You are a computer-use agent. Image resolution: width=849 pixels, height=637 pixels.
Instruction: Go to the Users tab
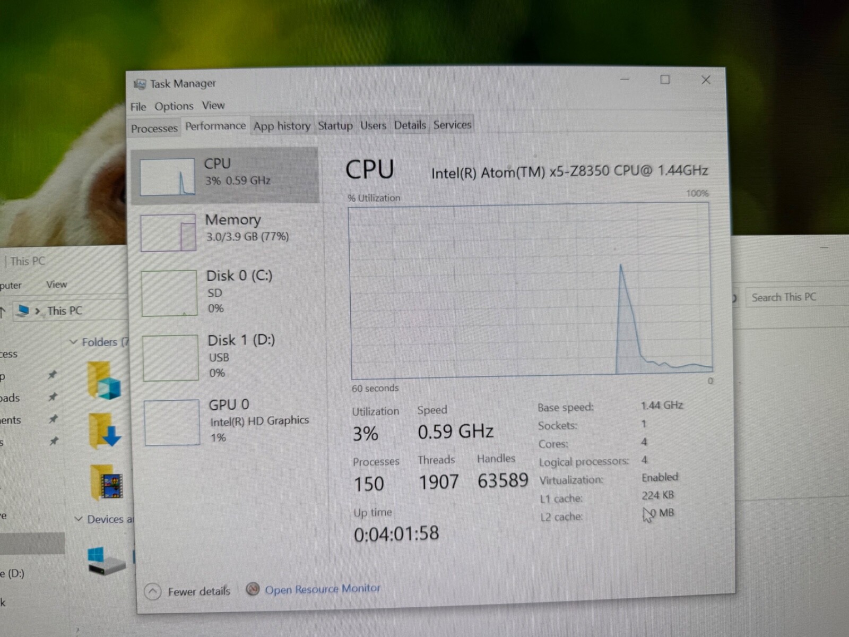(x=374, y=125)
